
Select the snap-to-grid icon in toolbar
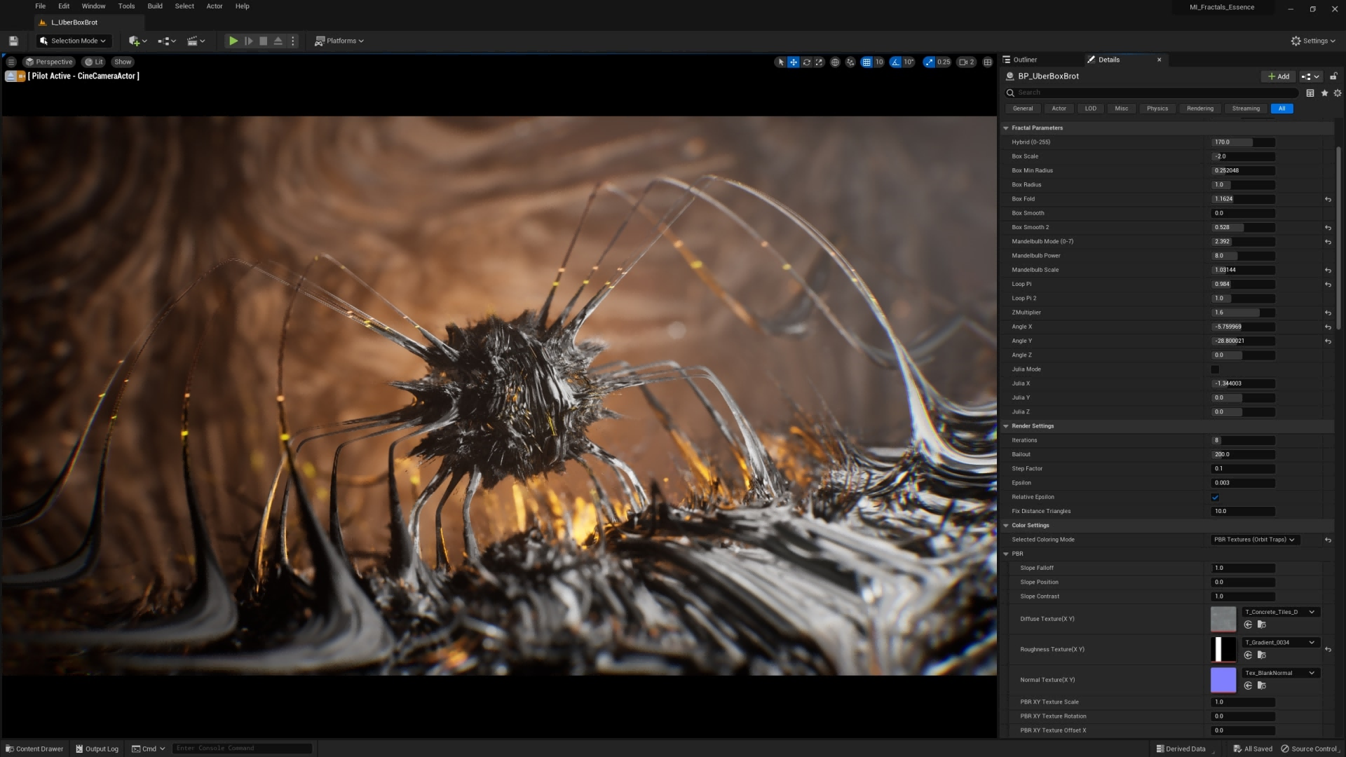click(x=866, y=62)
